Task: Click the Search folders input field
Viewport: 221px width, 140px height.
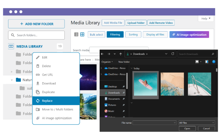Action: click(36, 35)
